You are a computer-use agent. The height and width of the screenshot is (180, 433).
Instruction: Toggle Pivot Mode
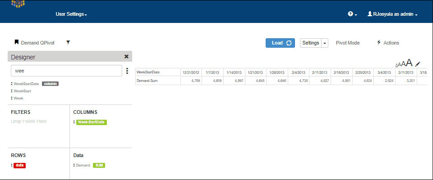pos(348,43)
